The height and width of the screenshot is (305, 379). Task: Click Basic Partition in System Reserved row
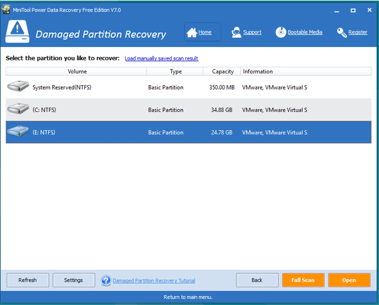pyautogui.click(x=166, y=87)
